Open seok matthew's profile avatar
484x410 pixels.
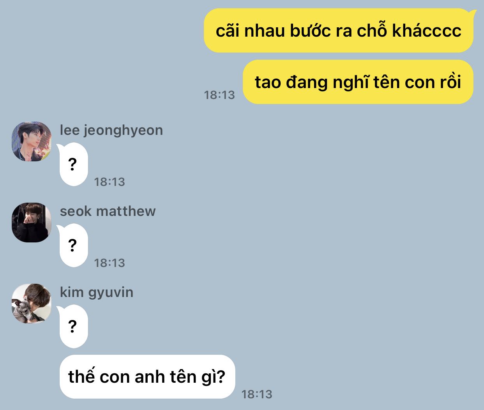pos(32,222)
